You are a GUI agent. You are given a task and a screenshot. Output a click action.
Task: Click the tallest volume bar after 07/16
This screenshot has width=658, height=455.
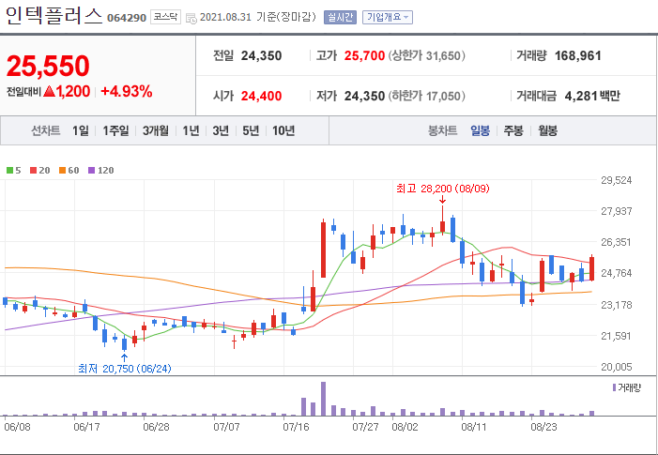click(323, 399)
